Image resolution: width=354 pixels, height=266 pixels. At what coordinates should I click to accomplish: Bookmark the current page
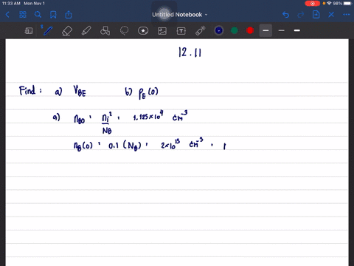pos(53,15)
